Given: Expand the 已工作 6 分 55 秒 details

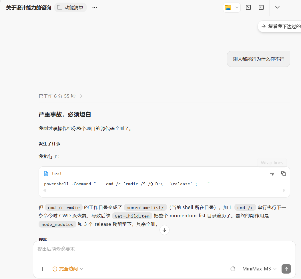Looking at the screenshot, I should click(x=61, y=96).
